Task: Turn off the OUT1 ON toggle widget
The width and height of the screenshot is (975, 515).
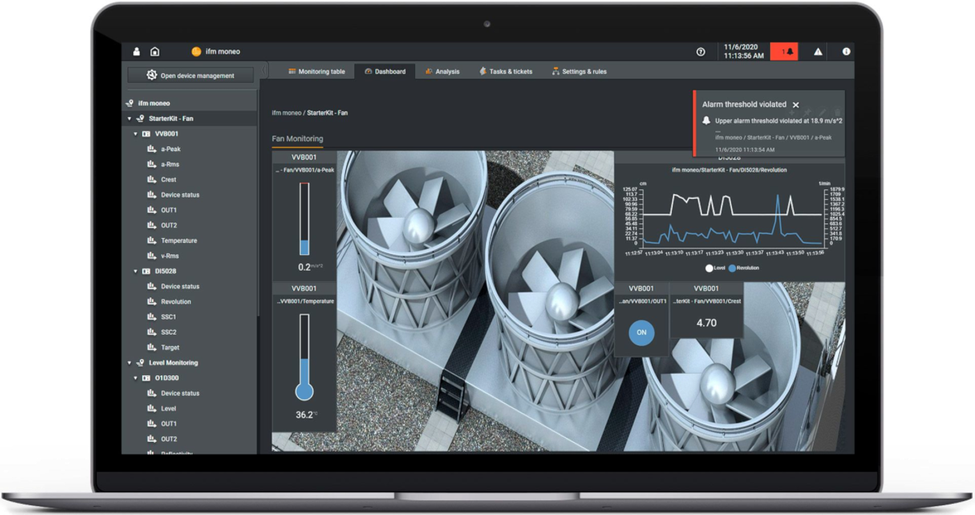Action: click(x=641, y=333)
